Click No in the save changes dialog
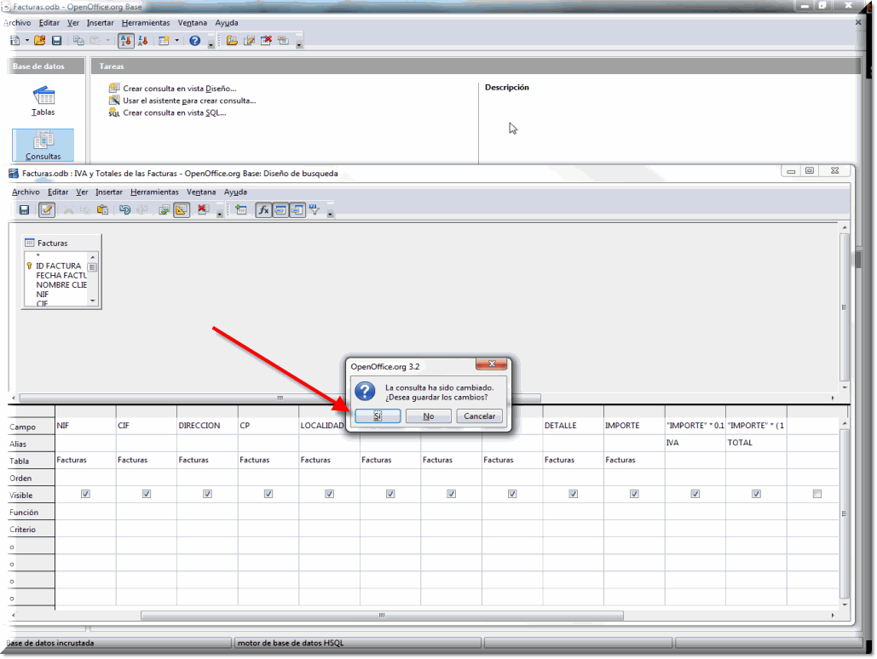Viewport: 877px width, 659px height. (x=429, y=416)
